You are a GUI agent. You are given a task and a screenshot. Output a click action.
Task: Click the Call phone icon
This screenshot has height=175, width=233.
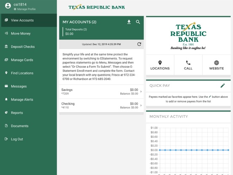point(188,63)
